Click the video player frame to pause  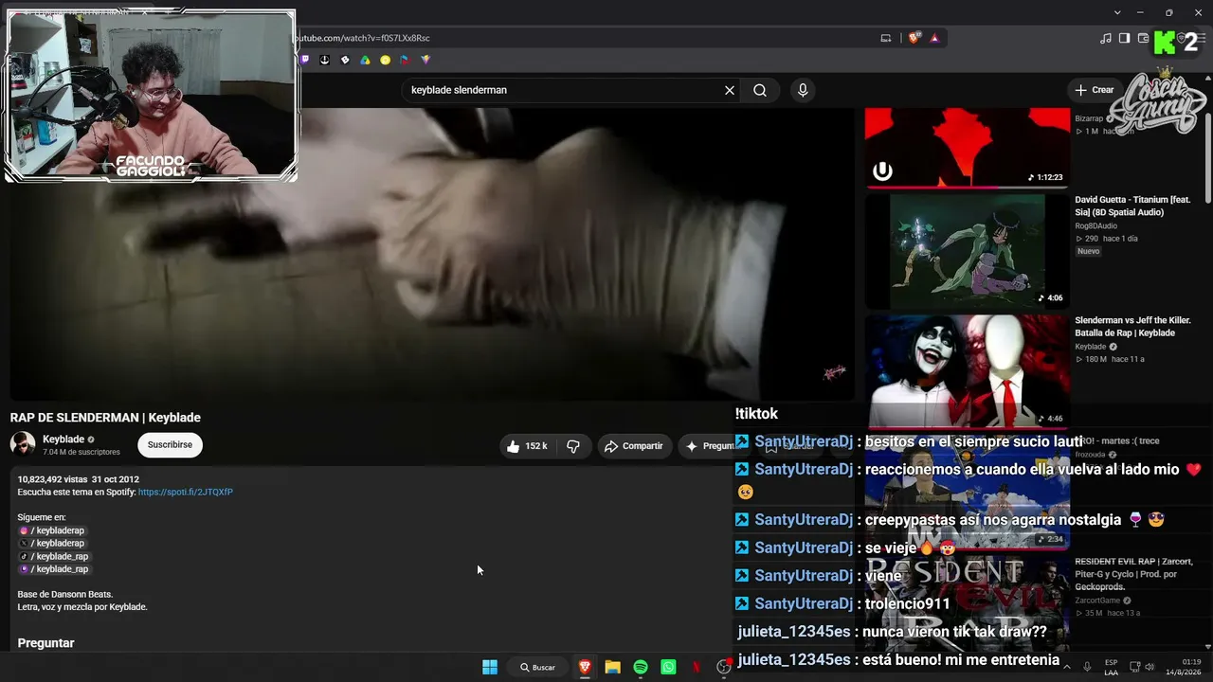pos(432,254)
